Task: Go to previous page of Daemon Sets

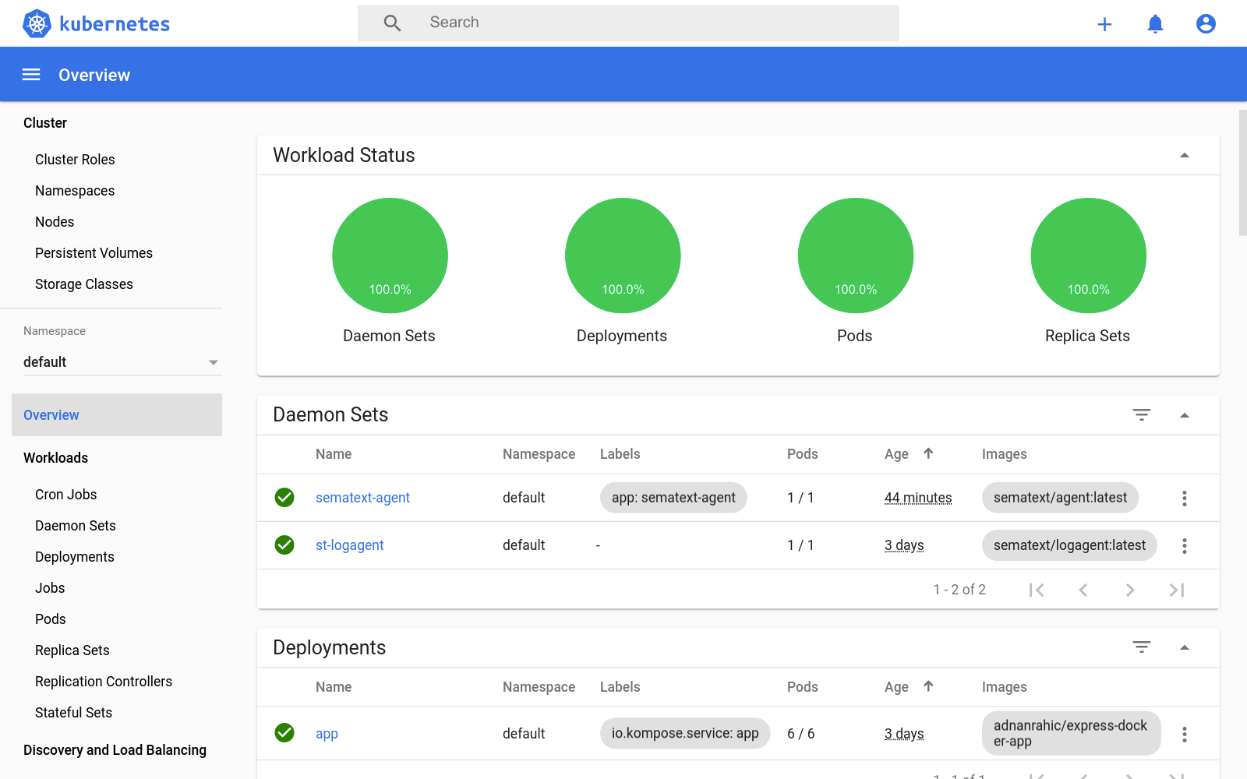Action: click(x=1083, y=590)
